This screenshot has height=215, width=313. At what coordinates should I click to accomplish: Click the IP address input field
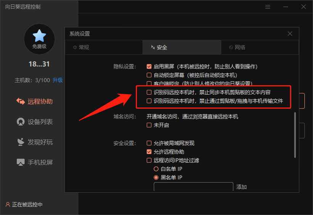coord(193,187)
